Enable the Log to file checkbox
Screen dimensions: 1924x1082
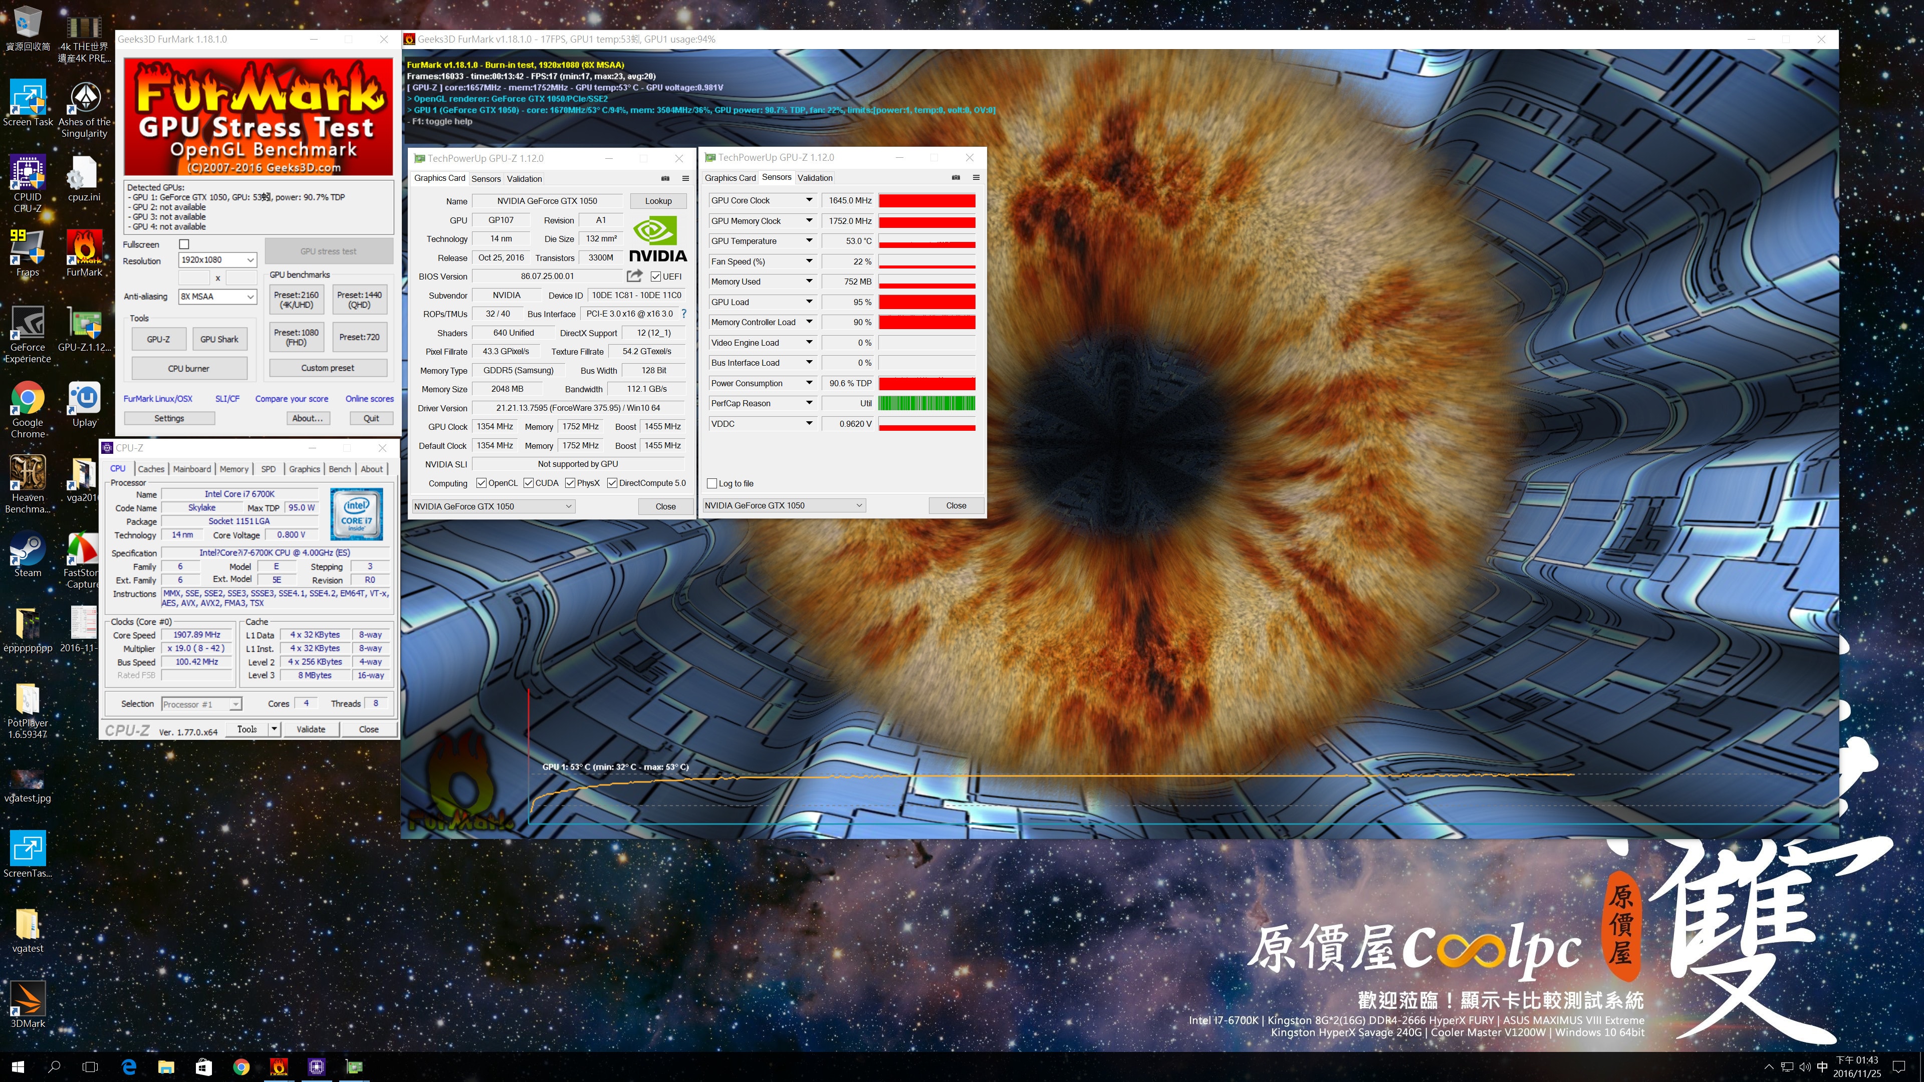tap(712, 483)
